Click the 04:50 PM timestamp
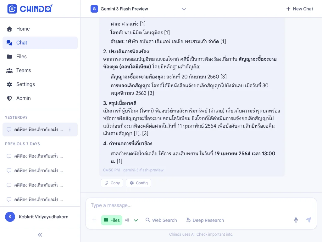The width and height of the screenshot is (322, 242). pos(111,170)
